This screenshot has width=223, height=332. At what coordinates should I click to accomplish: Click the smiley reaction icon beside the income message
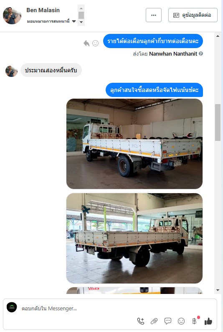pyautogui.click(x=95, y=43)
